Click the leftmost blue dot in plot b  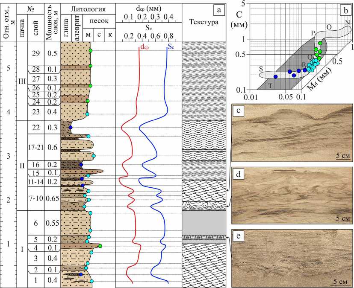[275, 76]
